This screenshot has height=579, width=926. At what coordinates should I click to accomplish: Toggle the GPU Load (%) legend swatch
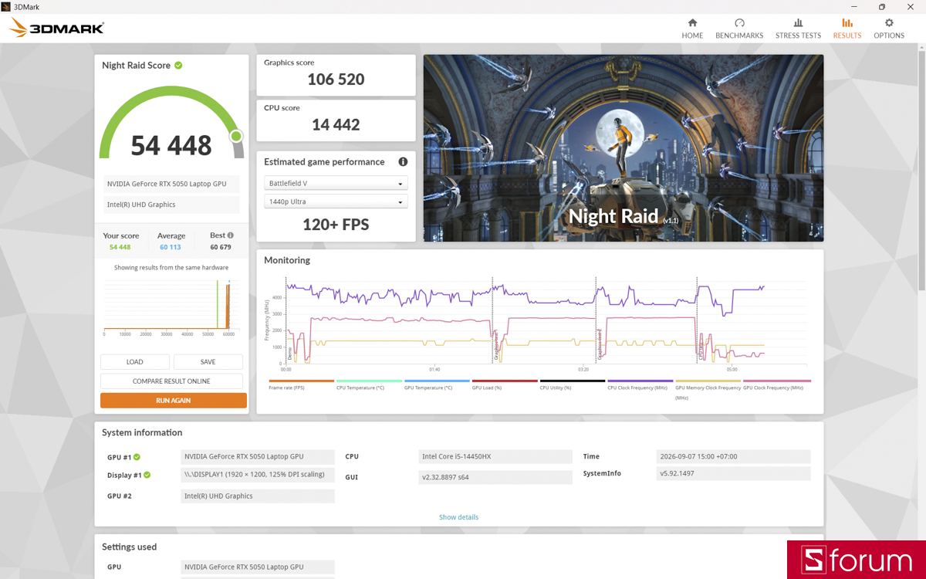(505, 381)
